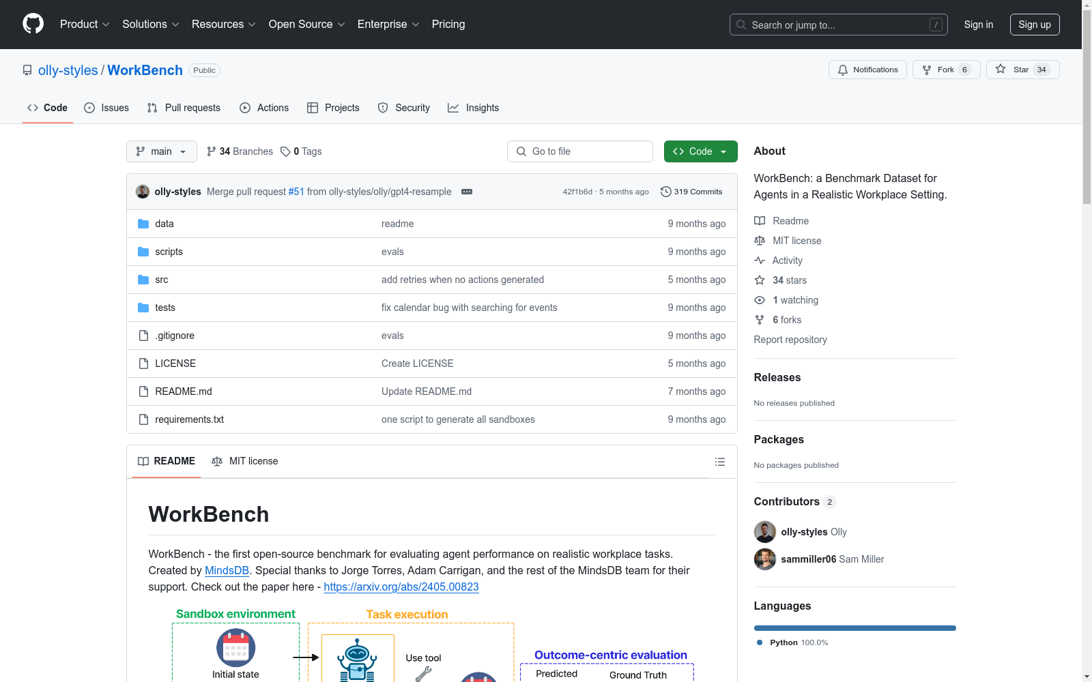Expand the Resources menu
This screenshot has height=682, width=1092.
[x=224, y=25]
